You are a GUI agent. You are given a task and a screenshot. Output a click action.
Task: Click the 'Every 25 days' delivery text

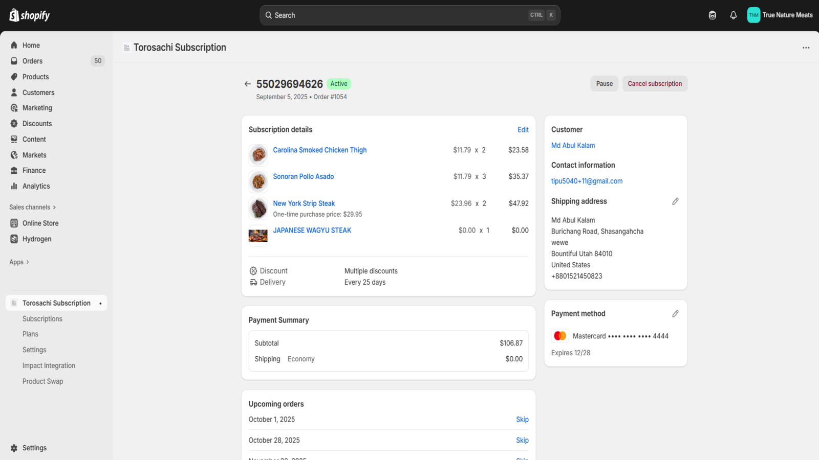pos(365,283)
